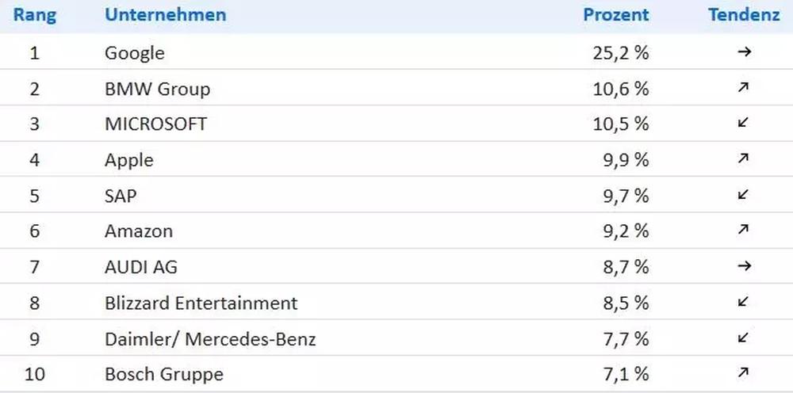Click the Daimler/ Mercedes-Benz entry

[210, 339]
